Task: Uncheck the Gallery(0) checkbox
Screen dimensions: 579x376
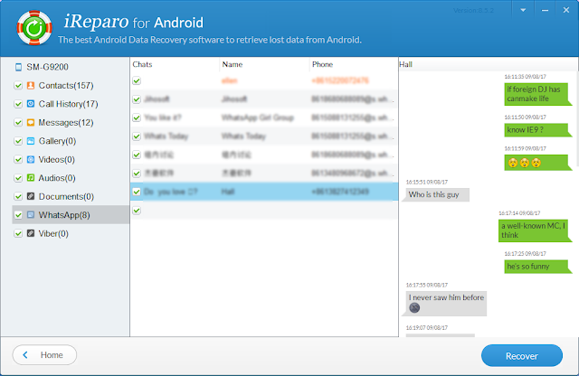Action: pyautogui.click(x=18, y=141)
